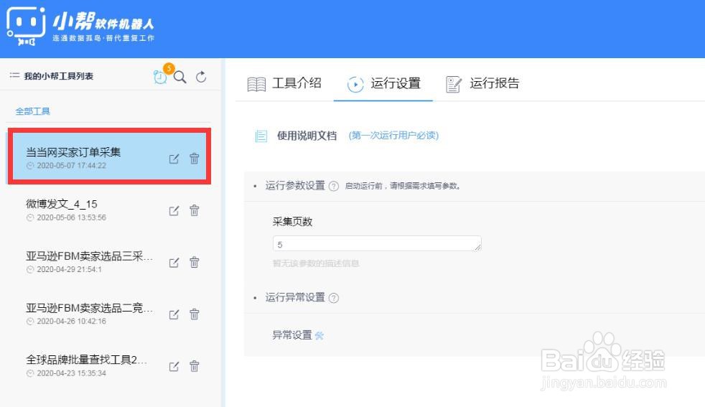The height and width of the screenshot is (407, 705).
Task: Select 当当网买家订单采集 in tool list
Action: tap(109, 156)
